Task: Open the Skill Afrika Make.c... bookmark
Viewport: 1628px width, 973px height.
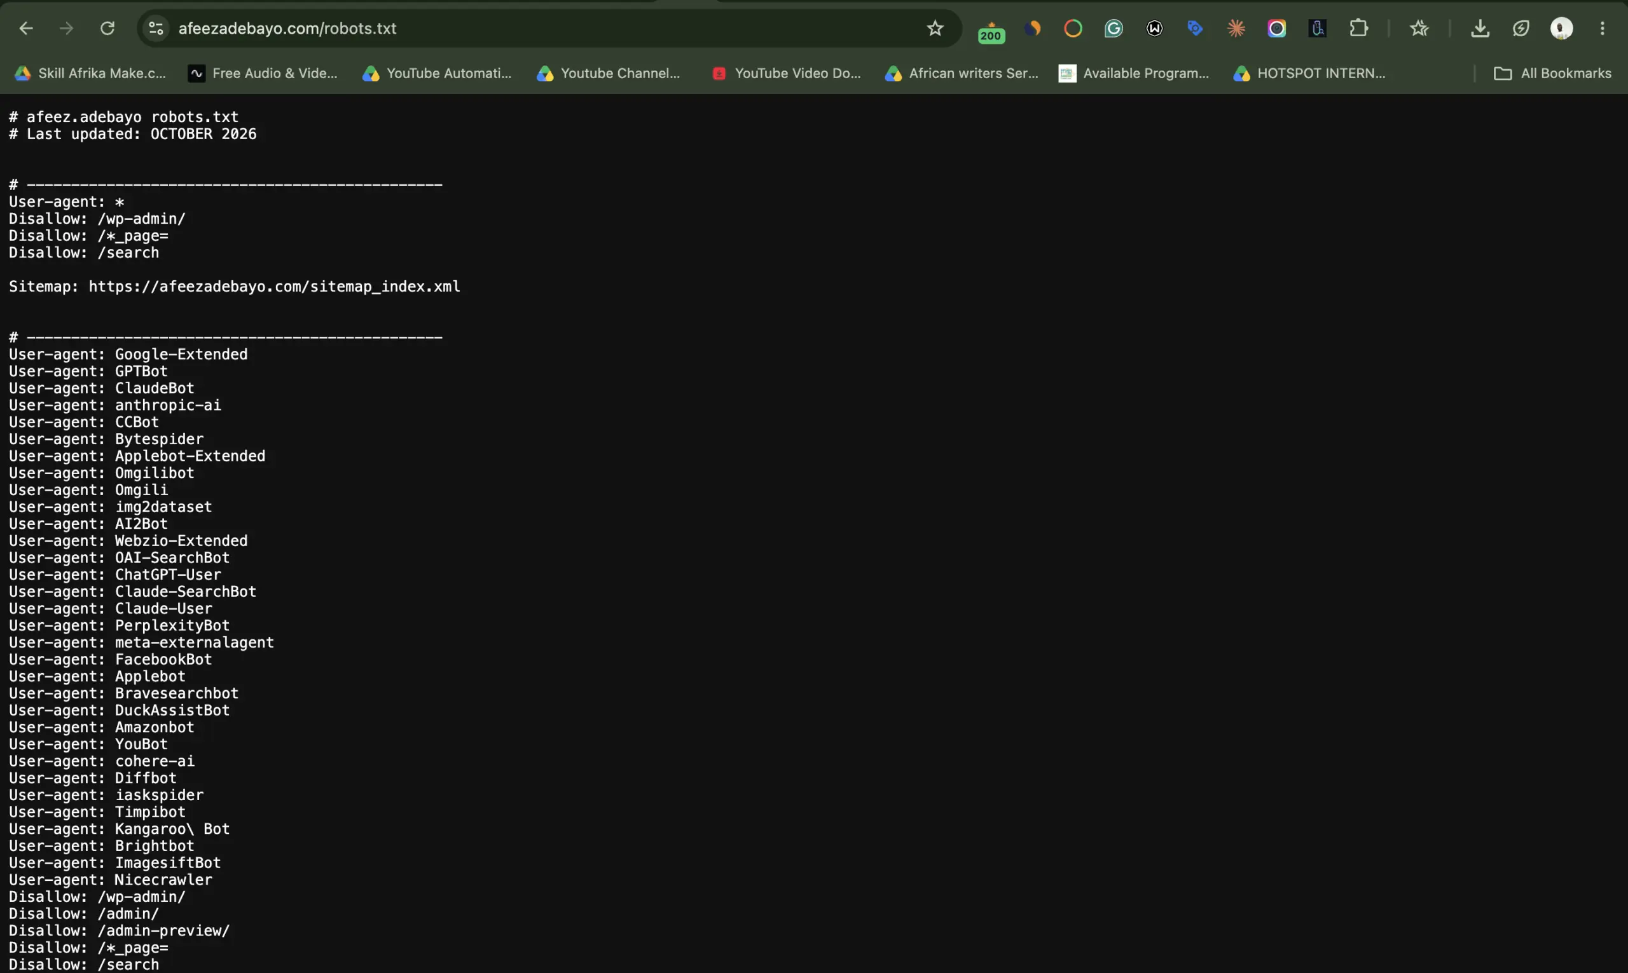Action: point(90,74)
